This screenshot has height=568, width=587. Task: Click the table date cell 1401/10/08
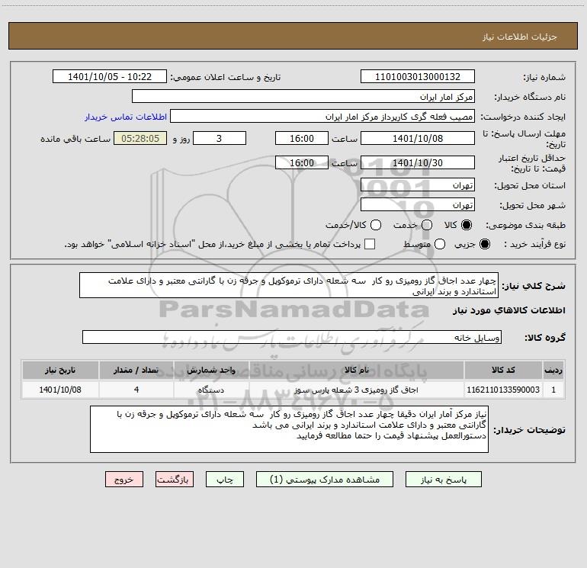click(x=60, y=390)
